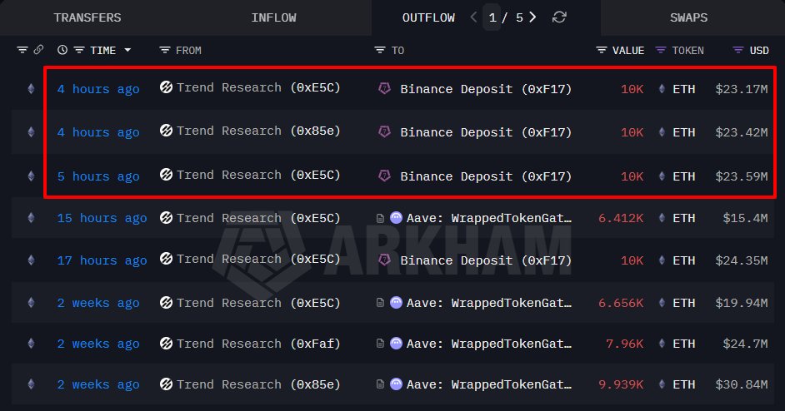Click ETH token in $23.42M row
Image resolution: width=785 pixels, height=411 pixels.
point(683,132)
